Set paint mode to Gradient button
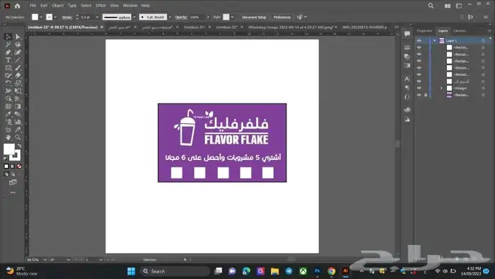Viewport: 495px width, 279px height. (x=13, y=166)
